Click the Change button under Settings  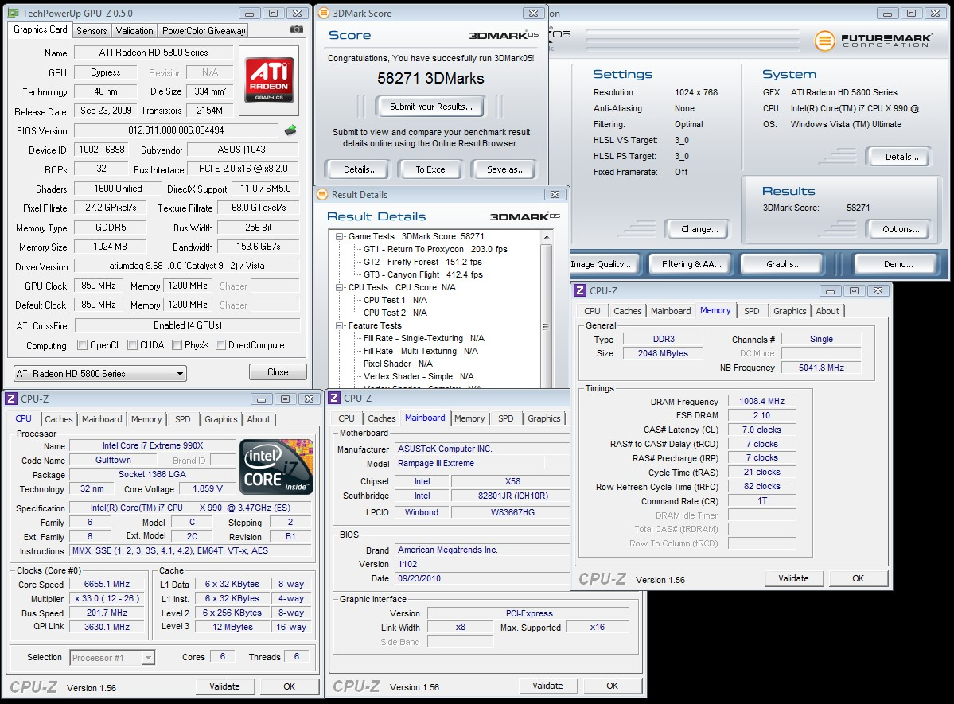pyautogui.click(x=699, y=229)
